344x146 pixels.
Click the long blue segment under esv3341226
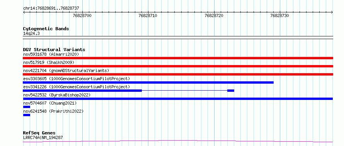[82, 91]
